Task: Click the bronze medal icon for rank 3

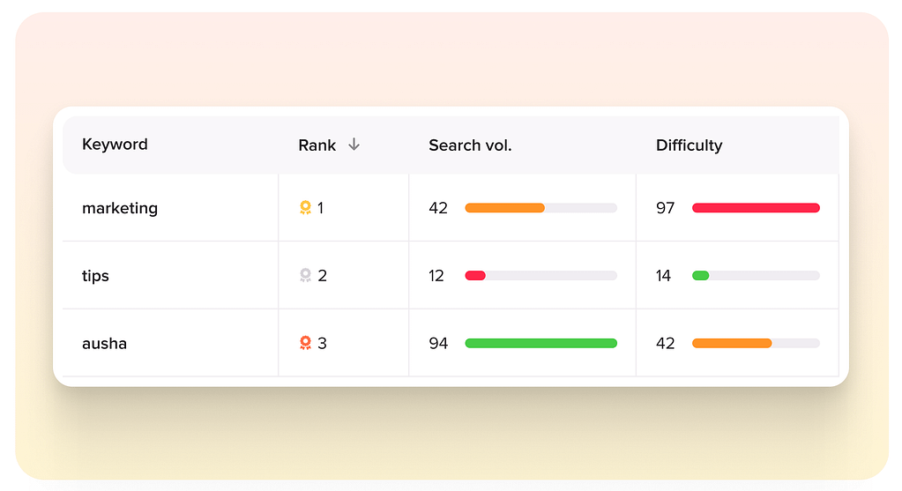Action: point(305,343)
